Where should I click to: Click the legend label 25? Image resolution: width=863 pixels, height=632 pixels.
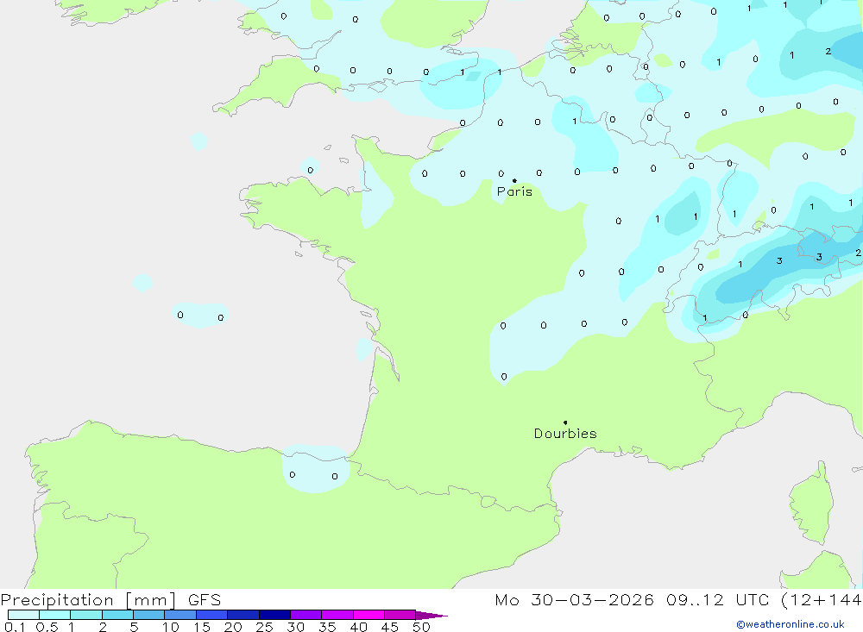(x=264, y=627)
